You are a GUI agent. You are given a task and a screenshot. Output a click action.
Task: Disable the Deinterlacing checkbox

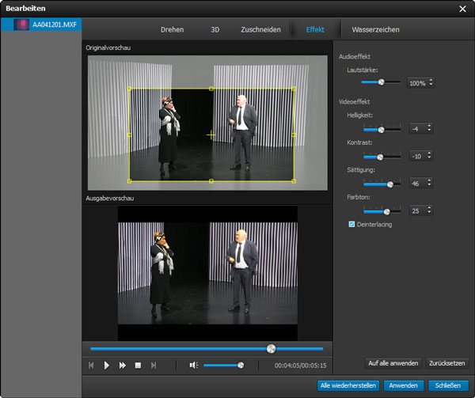pos(352,225)
